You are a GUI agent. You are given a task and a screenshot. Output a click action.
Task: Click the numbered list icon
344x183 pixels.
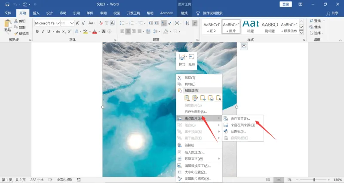(132, 23)
